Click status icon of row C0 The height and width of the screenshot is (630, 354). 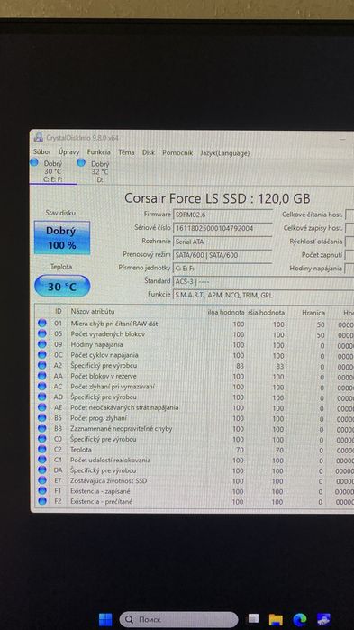pyautogui.click(x=42, y=439)
